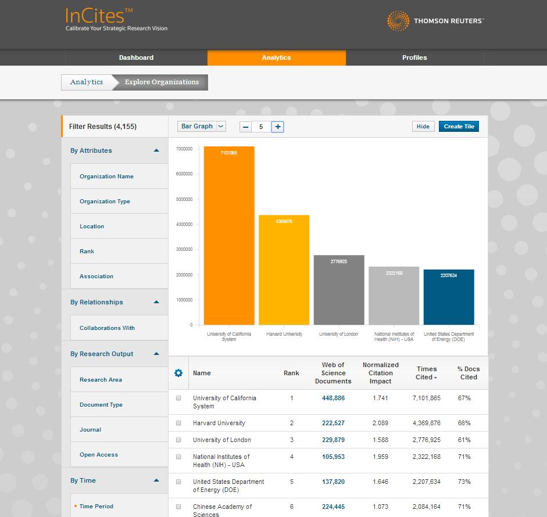Increase the bar count with plus button
This screenshot has width=547, height=517.
278,127
